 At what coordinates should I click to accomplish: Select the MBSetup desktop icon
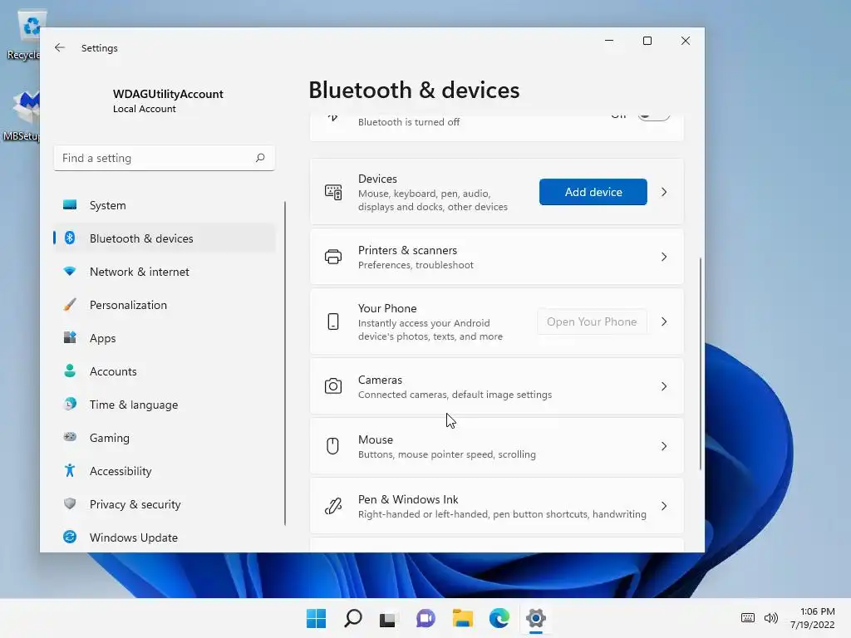[x=22, y=115]
